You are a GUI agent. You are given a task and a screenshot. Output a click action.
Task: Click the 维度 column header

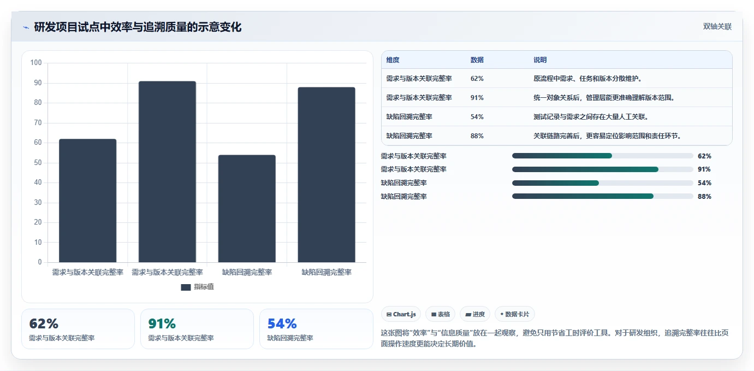click(393, 60)
